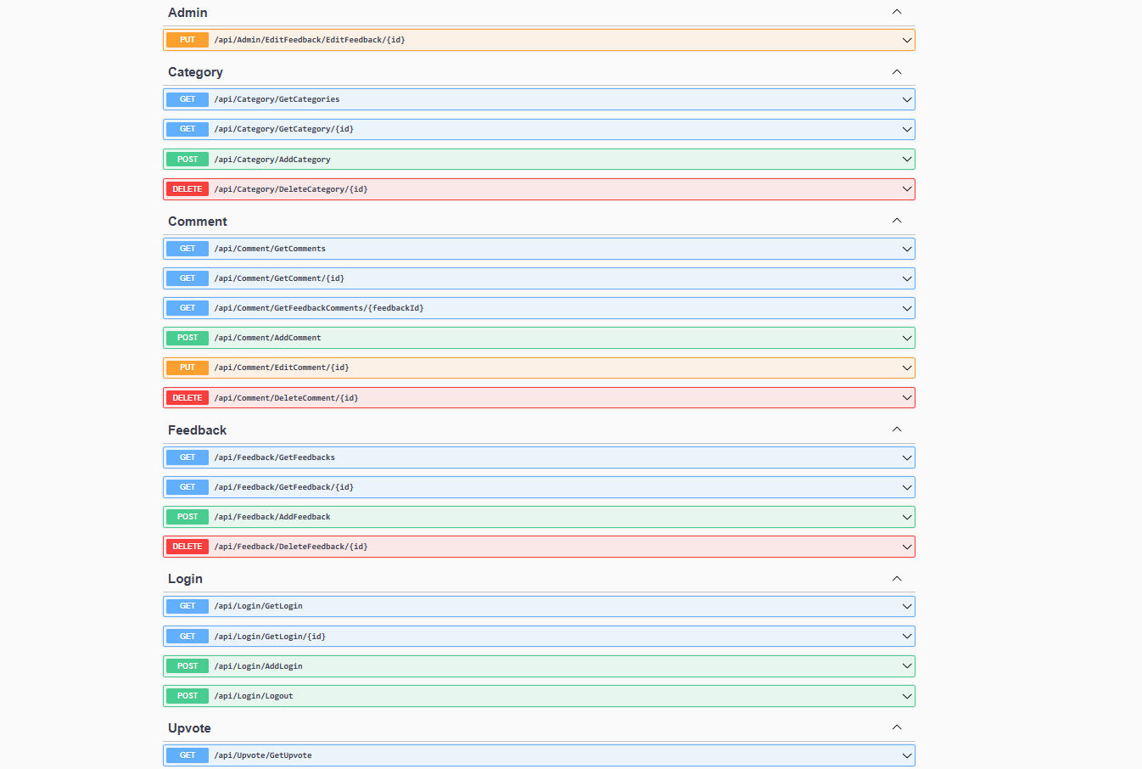Select the Upvote section heading
This screenshot has height=769, width=1142.
tap(189, 728)
